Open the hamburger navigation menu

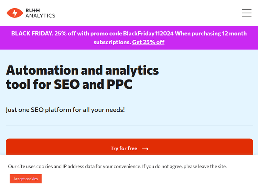246,13
